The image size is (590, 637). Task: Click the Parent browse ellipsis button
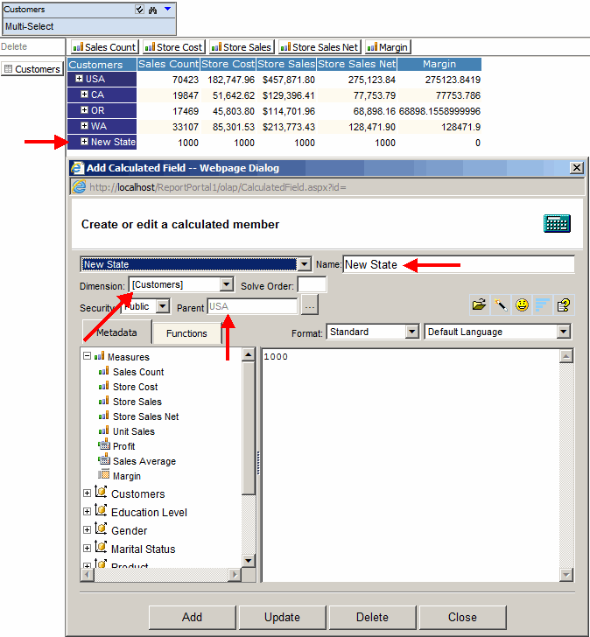pos(310,305)
